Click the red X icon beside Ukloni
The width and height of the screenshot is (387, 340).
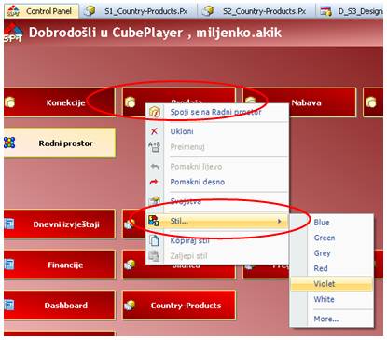[154, 131]
